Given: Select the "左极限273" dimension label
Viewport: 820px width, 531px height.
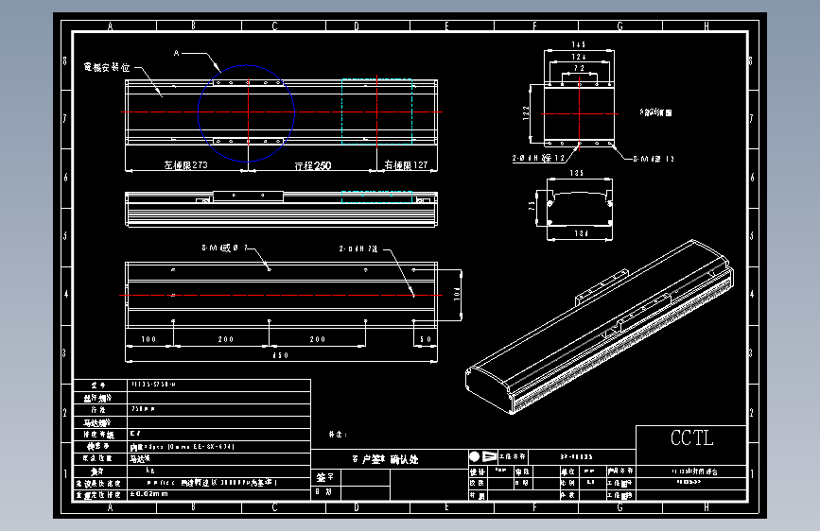Looking at the screenshot, I should click(x=185, y=165).
